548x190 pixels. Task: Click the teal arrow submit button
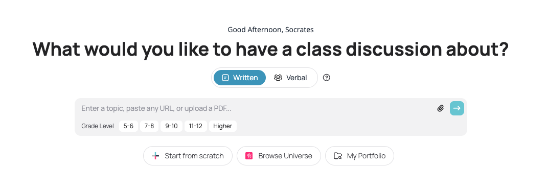point(457,108)
